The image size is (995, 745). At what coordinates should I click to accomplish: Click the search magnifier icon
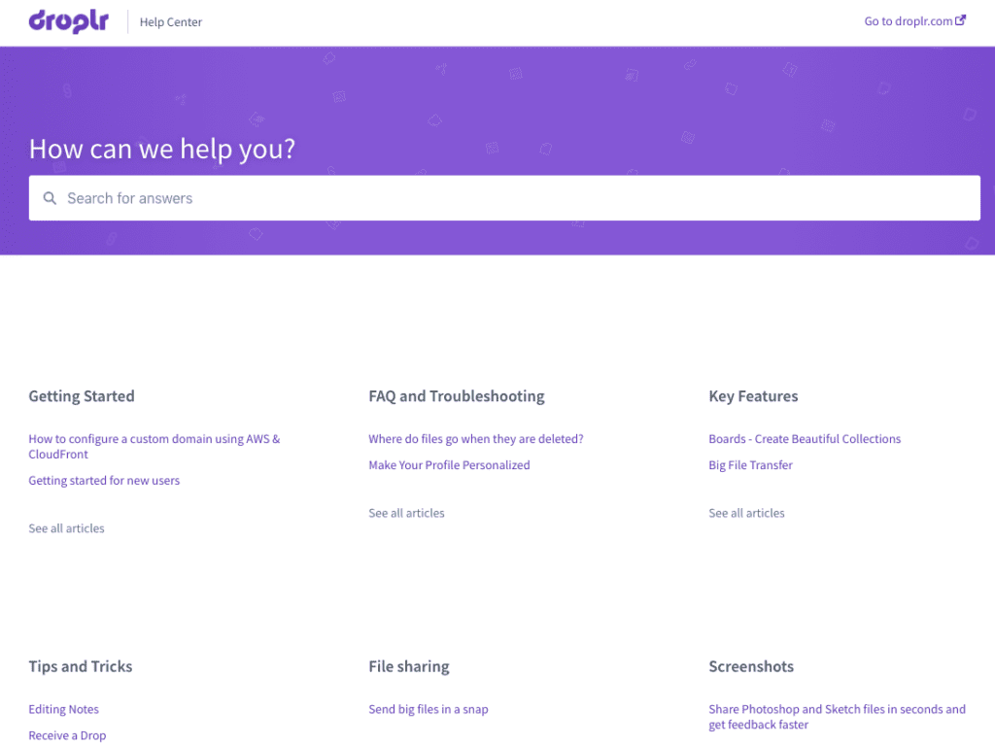50,198
